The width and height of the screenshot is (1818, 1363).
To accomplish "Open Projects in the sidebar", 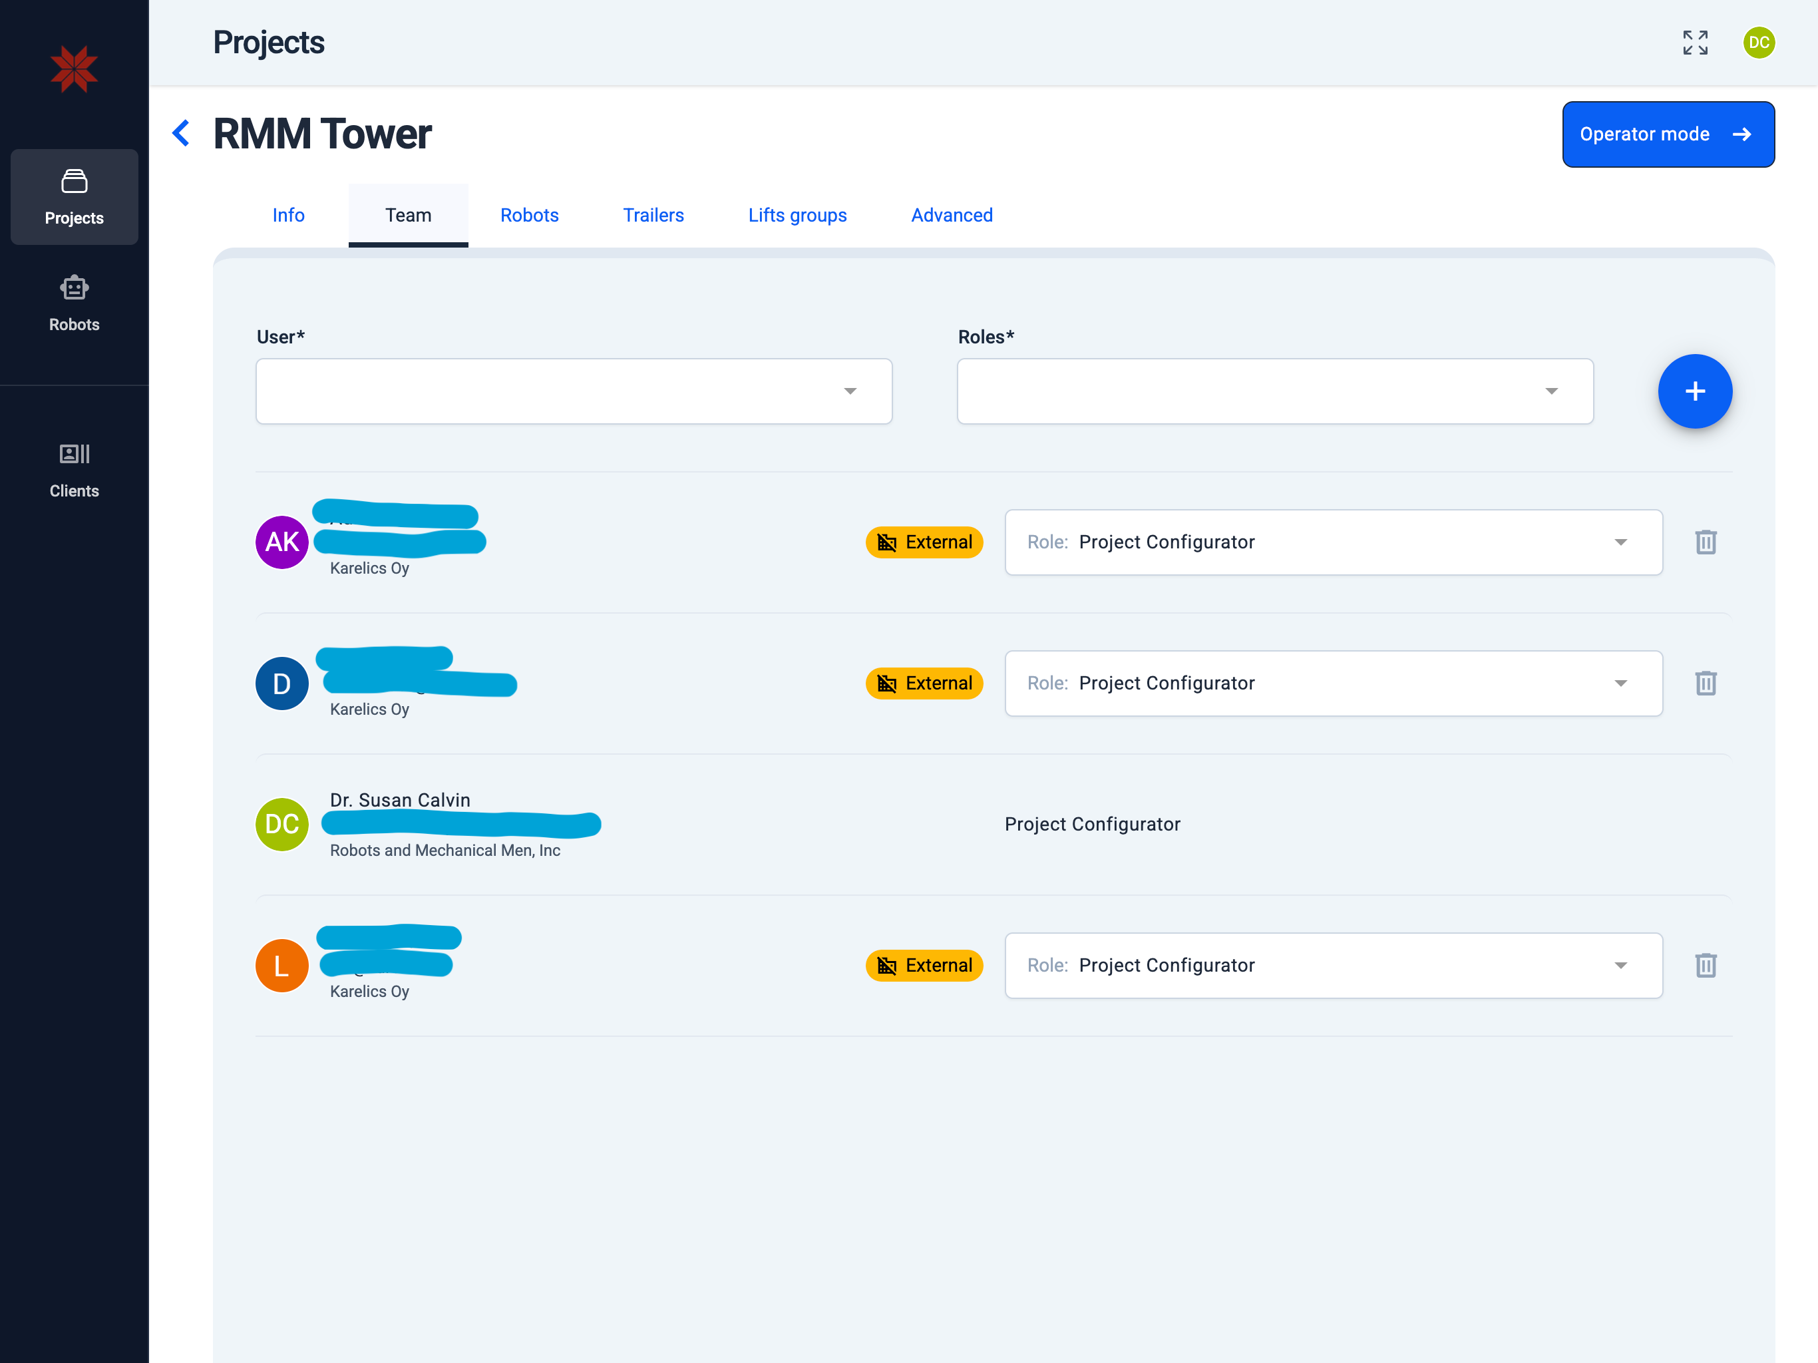I will point(74,197).
